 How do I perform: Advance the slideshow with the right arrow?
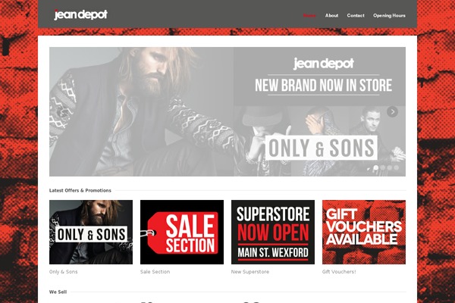coord(392,111)
